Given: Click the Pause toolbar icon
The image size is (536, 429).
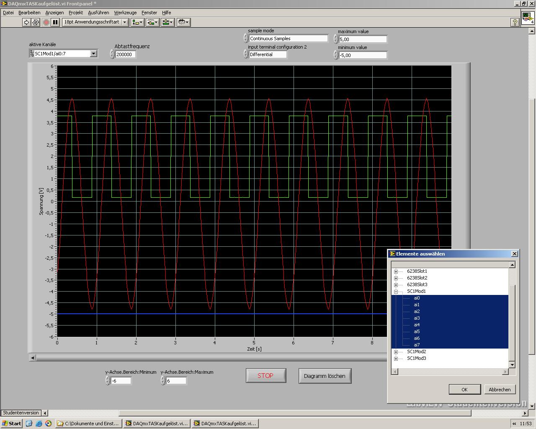Looking at the screenshot, I should (x=55, y=22).
